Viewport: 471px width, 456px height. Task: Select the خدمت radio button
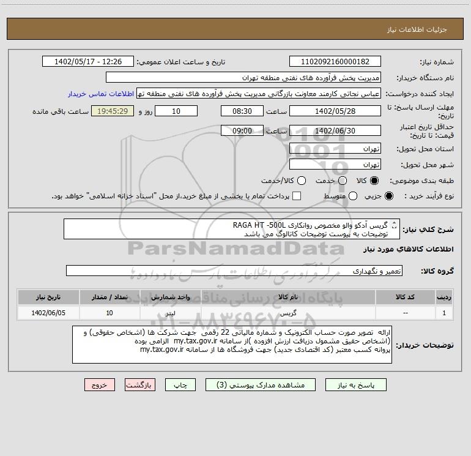pos(343,181)
